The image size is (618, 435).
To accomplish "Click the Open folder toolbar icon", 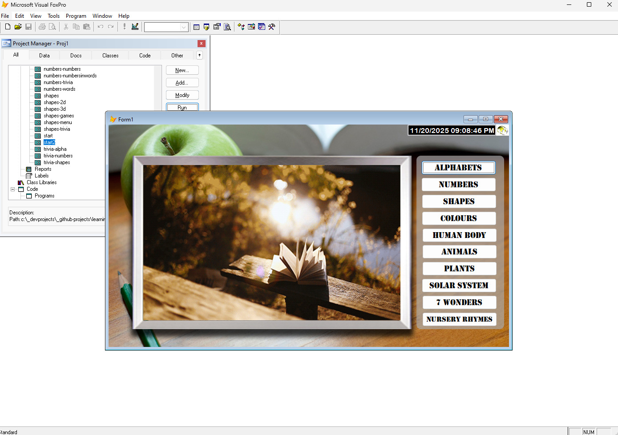I will tap(18, 27).
